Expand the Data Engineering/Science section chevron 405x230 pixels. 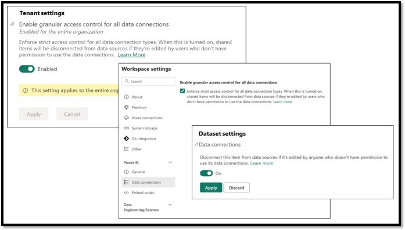coord(170,205)
